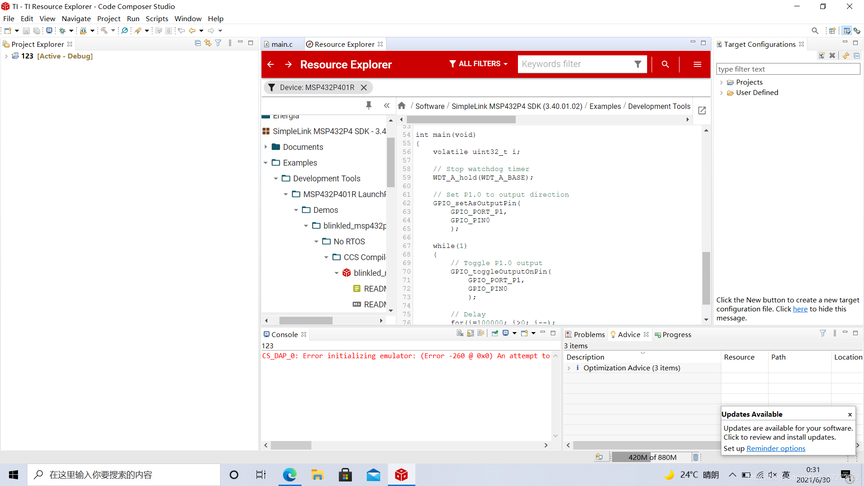The height and width of the screenshot is (486, 864).
Task: Click the Back navigation arrow in main toolbar
Action: 192,31
